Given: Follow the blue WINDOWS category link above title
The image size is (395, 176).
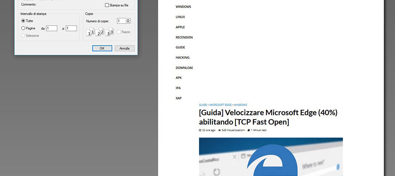Looking at the screenshot, I should [x=240, y=105].
